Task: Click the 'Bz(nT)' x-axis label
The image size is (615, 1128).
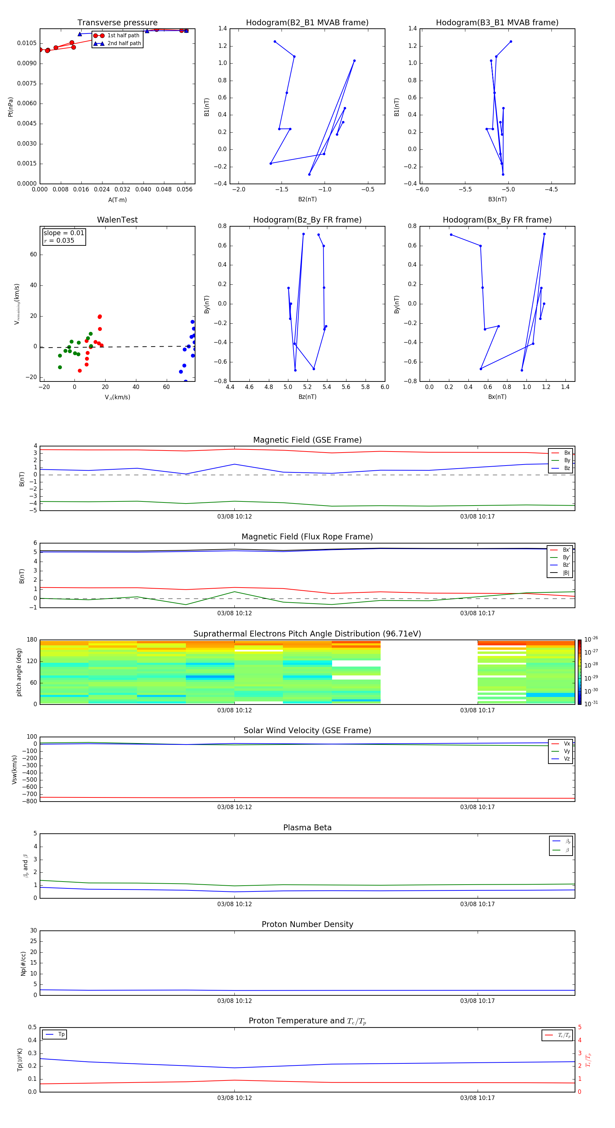Action: click(307, 397)
